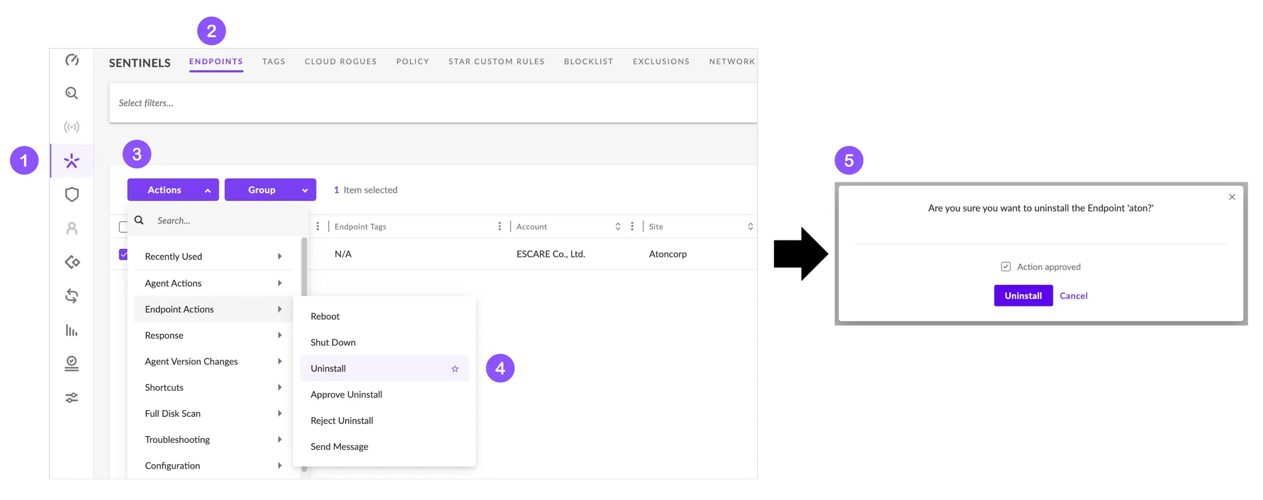Click the shield icon in sidebar
Viewport: 1263px width, 500px height.
(72, 194)
